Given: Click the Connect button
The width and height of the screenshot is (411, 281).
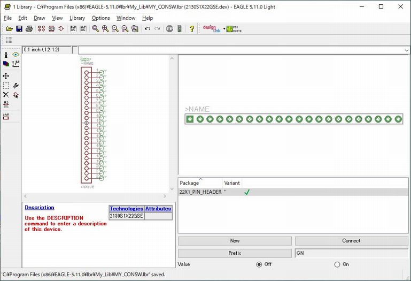Looking at the screenshot, I should [x=351, y=241].
